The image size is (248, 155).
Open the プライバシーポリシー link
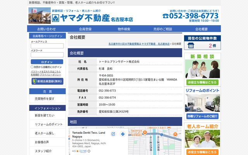pos(50,75)
